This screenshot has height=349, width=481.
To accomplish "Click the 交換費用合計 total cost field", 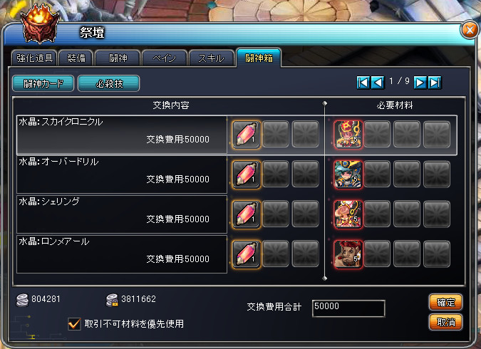I will tap(348, 308).
